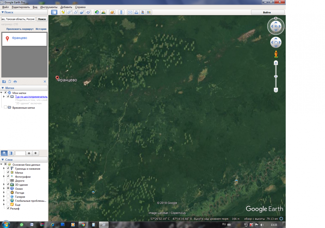
Task: Select the Add Polygon tool
Action: pos(69,12)
